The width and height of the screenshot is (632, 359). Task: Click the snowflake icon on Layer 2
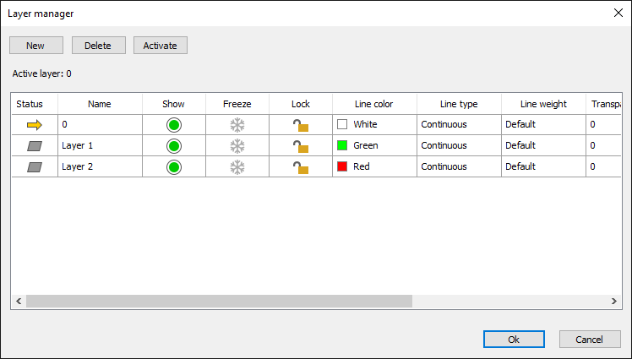237,166
